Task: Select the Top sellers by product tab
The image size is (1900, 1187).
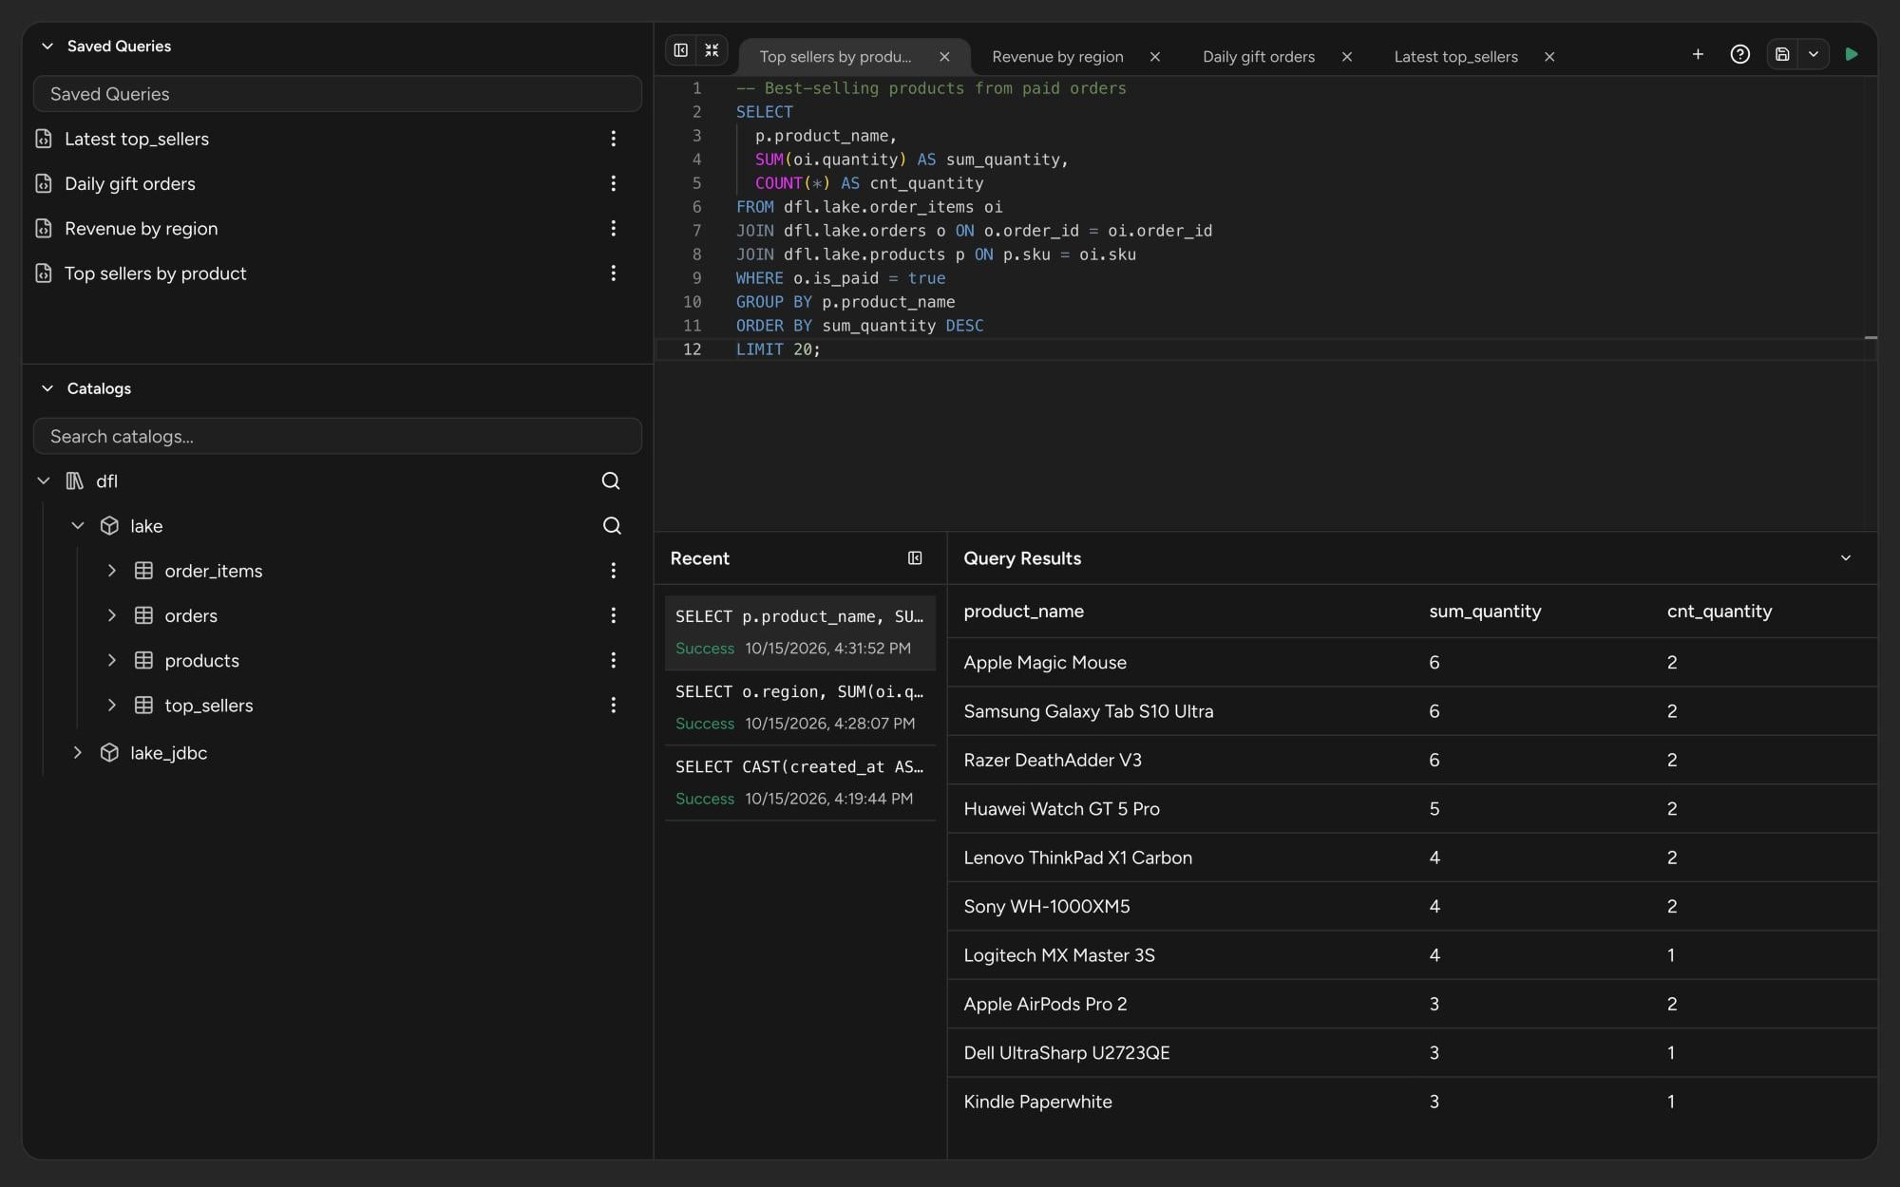Action: click(835, 57)
